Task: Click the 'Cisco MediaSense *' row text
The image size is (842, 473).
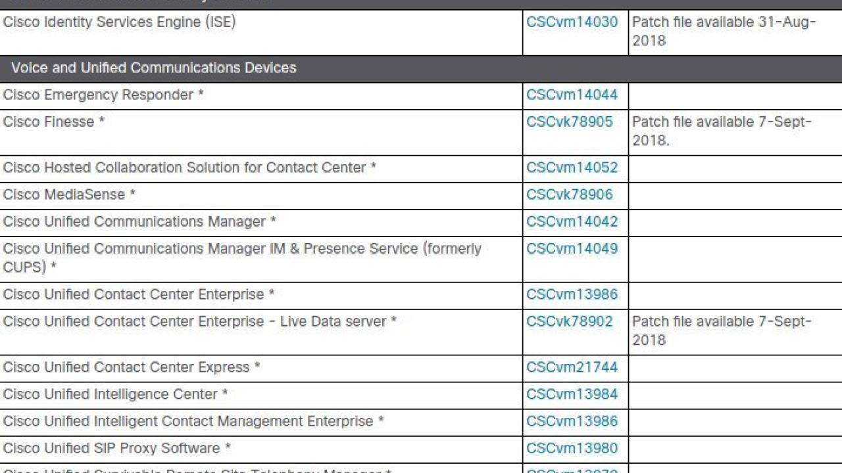Action: 69,194
